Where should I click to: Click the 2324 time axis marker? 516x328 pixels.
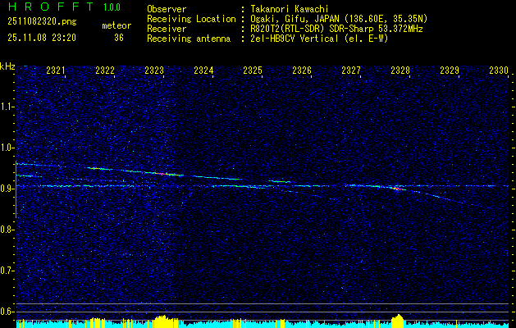(203, 70)
